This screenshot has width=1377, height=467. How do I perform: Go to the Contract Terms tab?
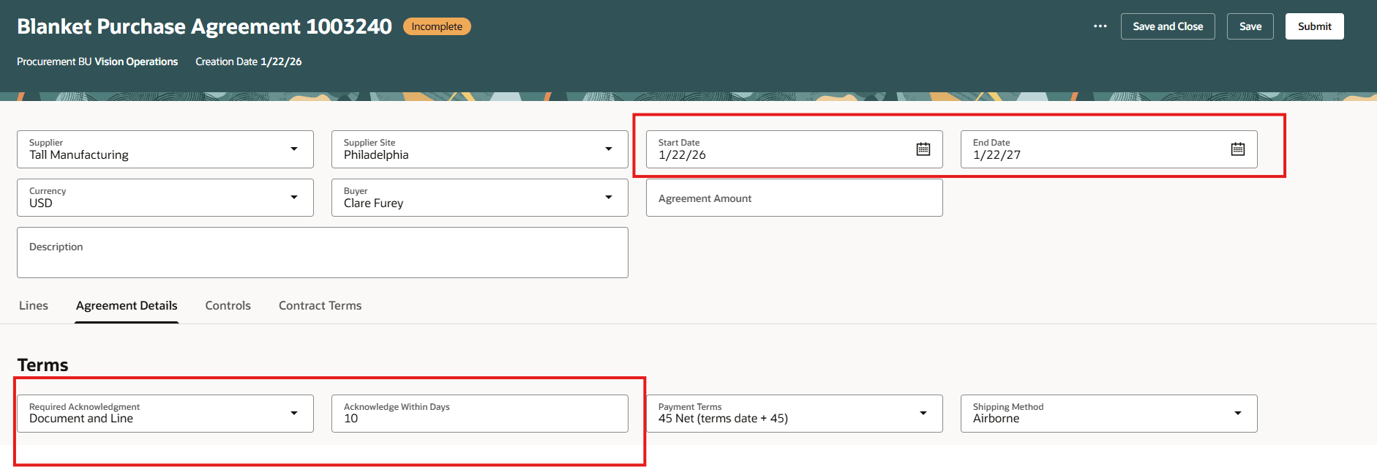pos(320,306)
